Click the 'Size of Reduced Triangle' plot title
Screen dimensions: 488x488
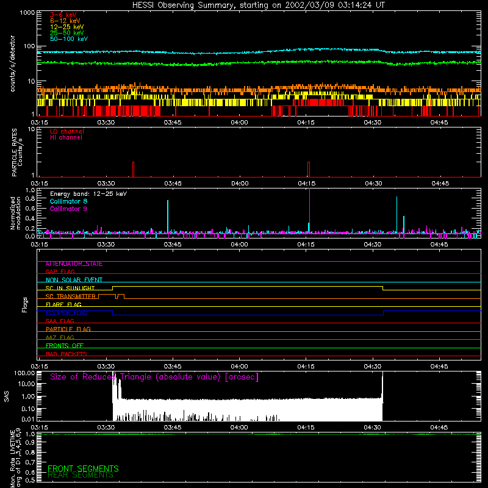(154, 377)
